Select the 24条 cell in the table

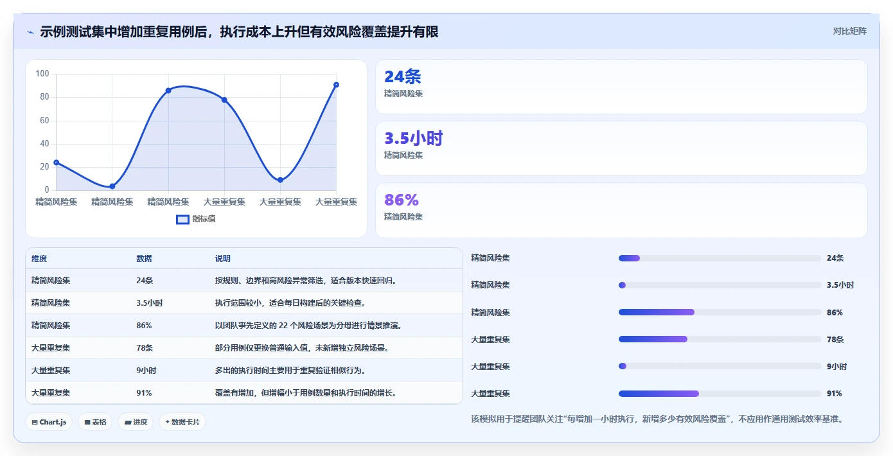coord(145,281)
